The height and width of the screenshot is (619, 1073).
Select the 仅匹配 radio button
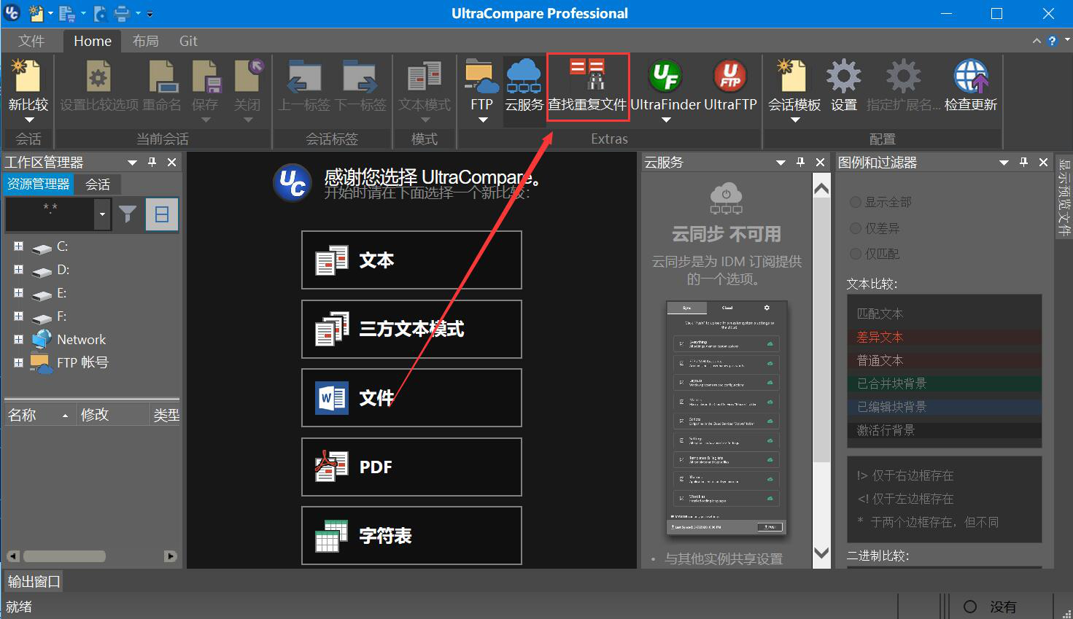tap(856, 254)
